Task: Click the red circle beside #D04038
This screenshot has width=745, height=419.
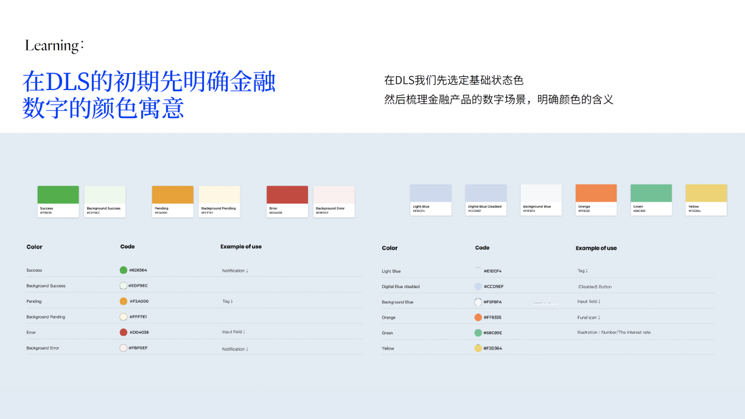Action: [x=124, y=333]
